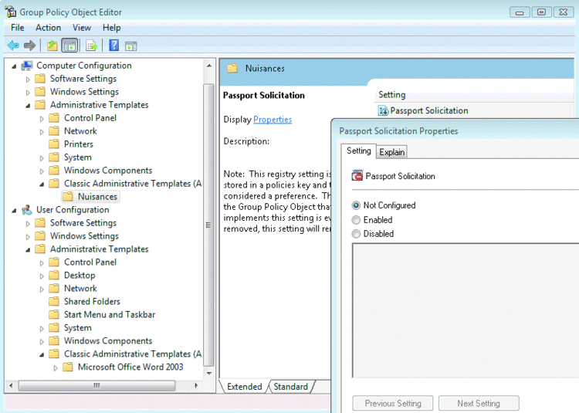Viewport: 579px width, 413px height.
Task: Expand the Desktop node
Action: 42,276
